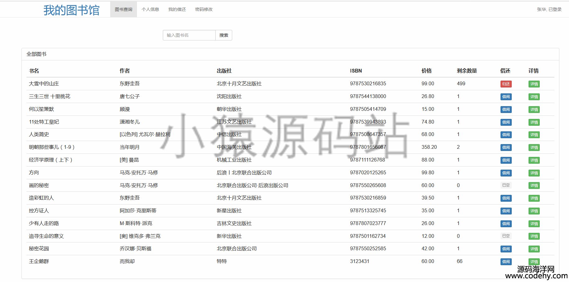Image resolution: width=569 pixels, height=282 pixels.
Task: Open the 图书查询 tab
Action: coord(124,9)
